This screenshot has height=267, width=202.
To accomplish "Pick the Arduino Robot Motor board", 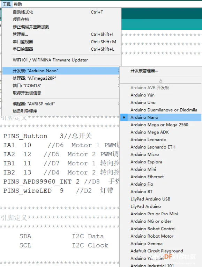I will click(161, 236).
